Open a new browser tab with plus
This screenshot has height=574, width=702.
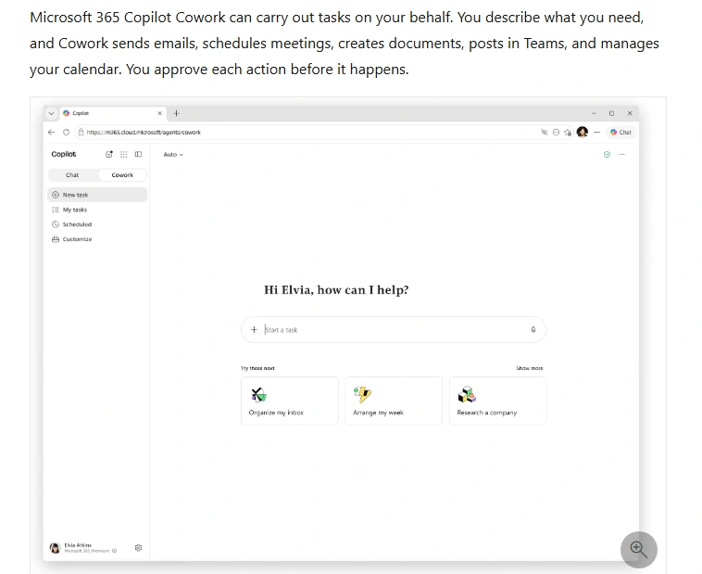tap(176, 113)
